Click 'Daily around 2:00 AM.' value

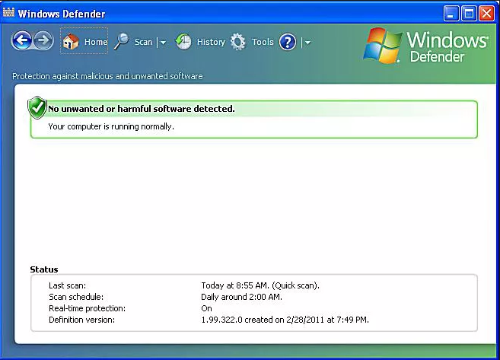coord(241,297)
